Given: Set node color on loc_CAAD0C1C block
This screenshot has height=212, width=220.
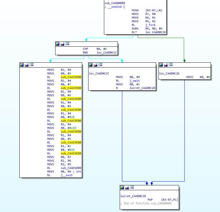Looking at the screenshot, I should 91,65.
